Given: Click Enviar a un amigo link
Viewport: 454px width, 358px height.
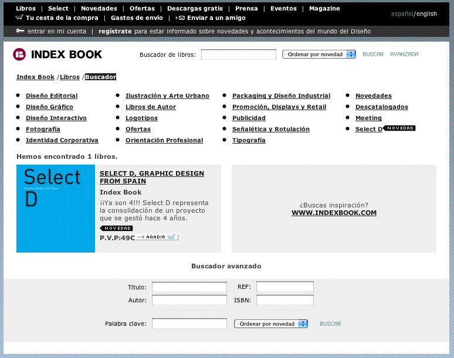Looking at the screenshot, I should coord(216,18).
